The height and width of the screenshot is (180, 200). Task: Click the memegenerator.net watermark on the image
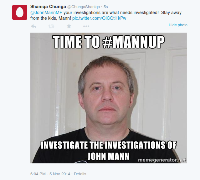(162, 160)
